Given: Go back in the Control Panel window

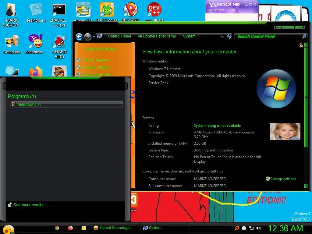Looking at the screenshot, I should point(79,37).
